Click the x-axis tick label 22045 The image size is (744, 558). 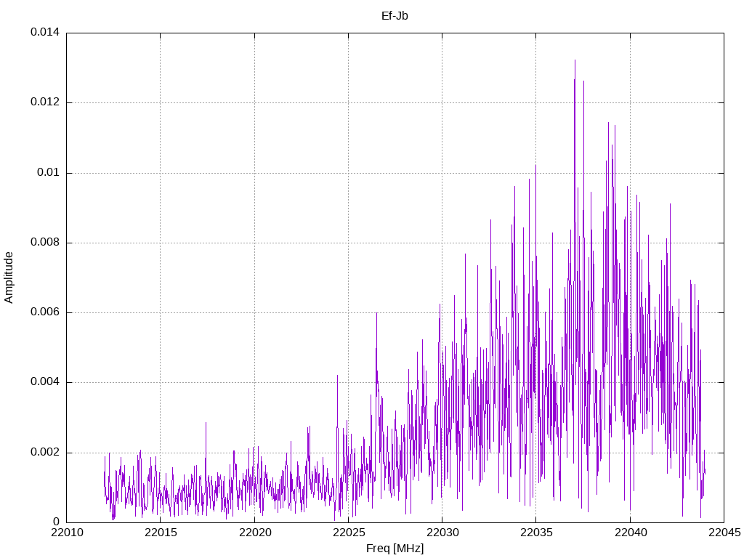[x=724, y=533]
